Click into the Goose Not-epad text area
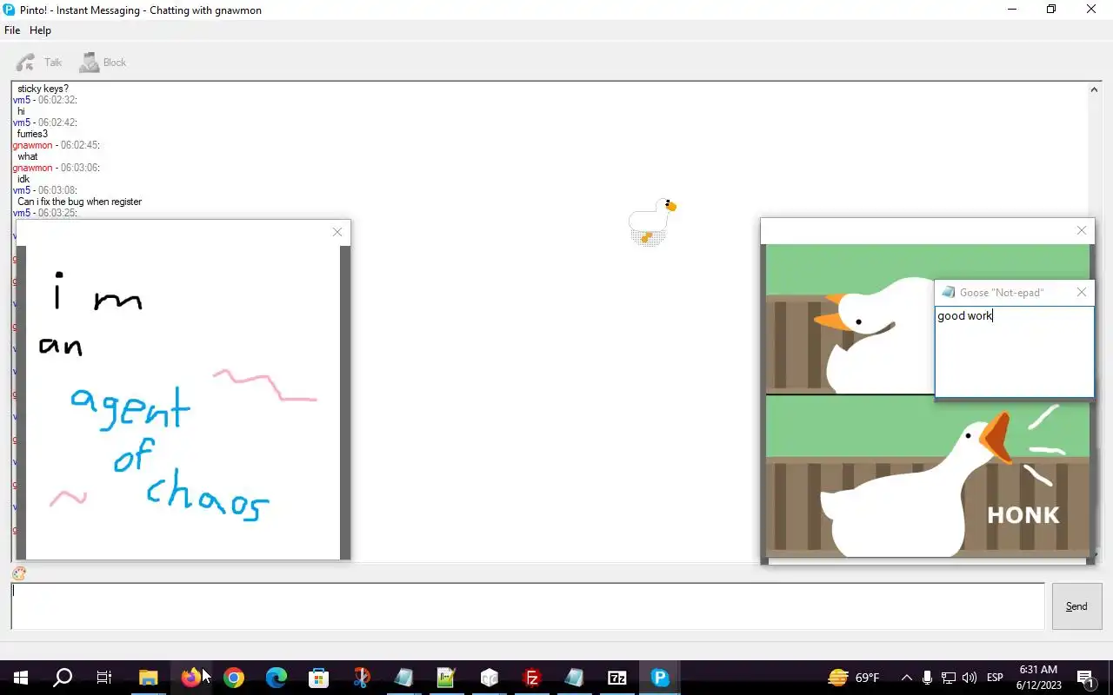 [x=1014, y=351]
